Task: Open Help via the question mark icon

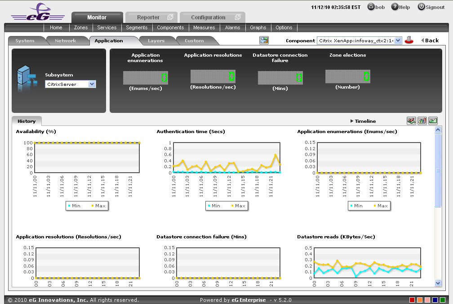Action: pos(395,7)
